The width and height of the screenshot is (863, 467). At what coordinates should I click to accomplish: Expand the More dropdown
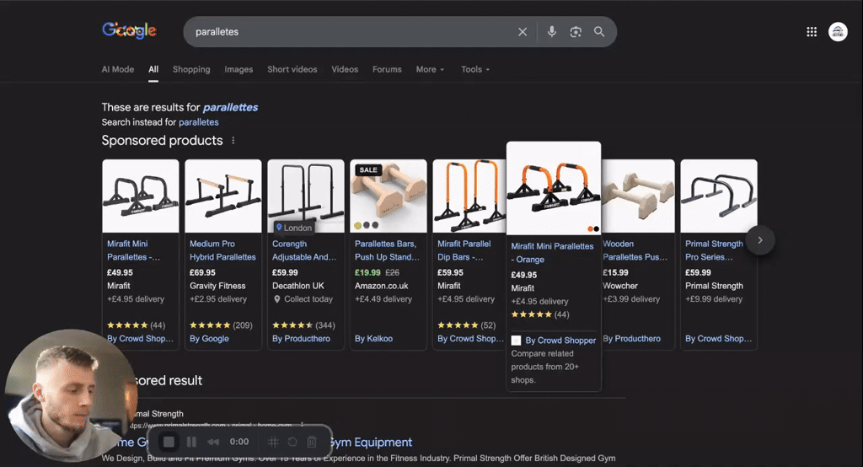[430, 69]
